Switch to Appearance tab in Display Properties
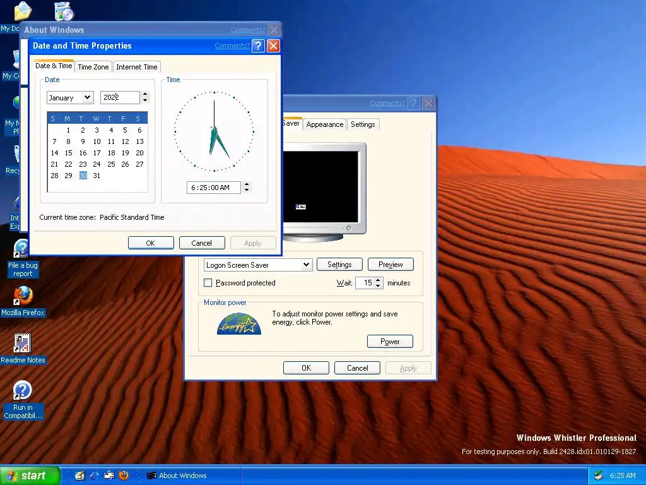 pyautogui.click(x=325, y=124)
